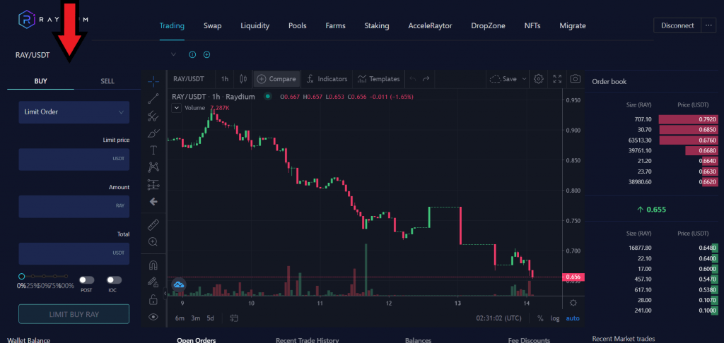Take a chart snapshot with camera icon

click(x=575, y=79)
